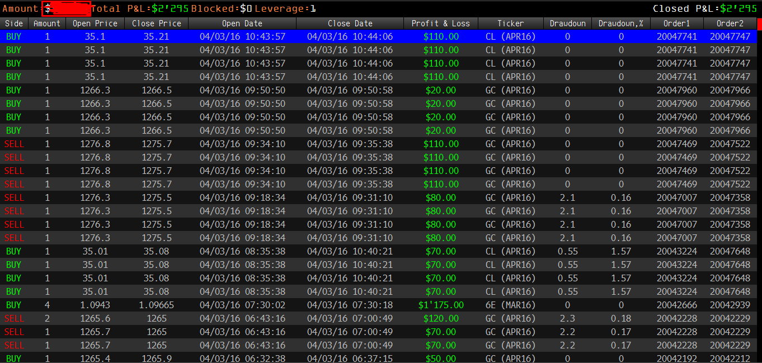Sort table by Open Price header
The height and width of the screenshot is (363, 762).
pyautogui.click(x=95, y=23)
